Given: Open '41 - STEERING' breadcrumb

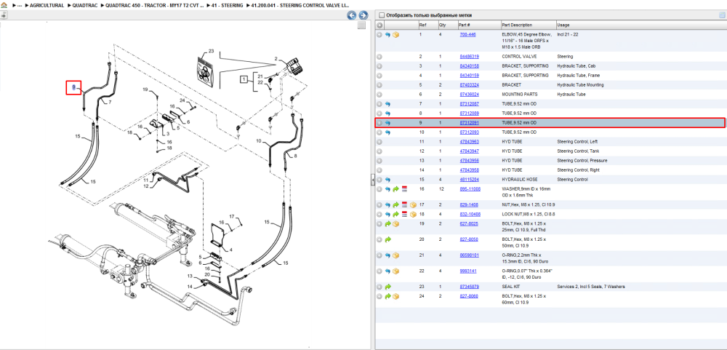Looking at the screenshot, I should click(227, 6).
